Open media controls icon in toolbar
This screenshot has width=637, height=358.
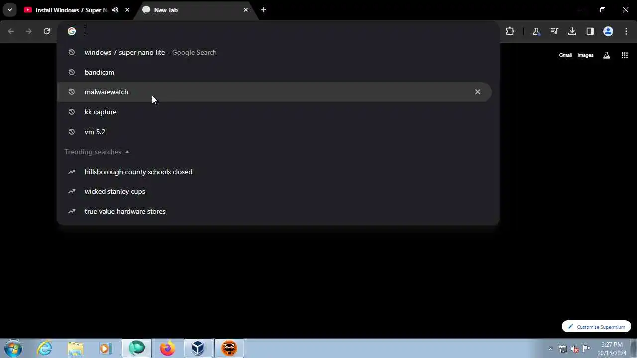[554, 31]
